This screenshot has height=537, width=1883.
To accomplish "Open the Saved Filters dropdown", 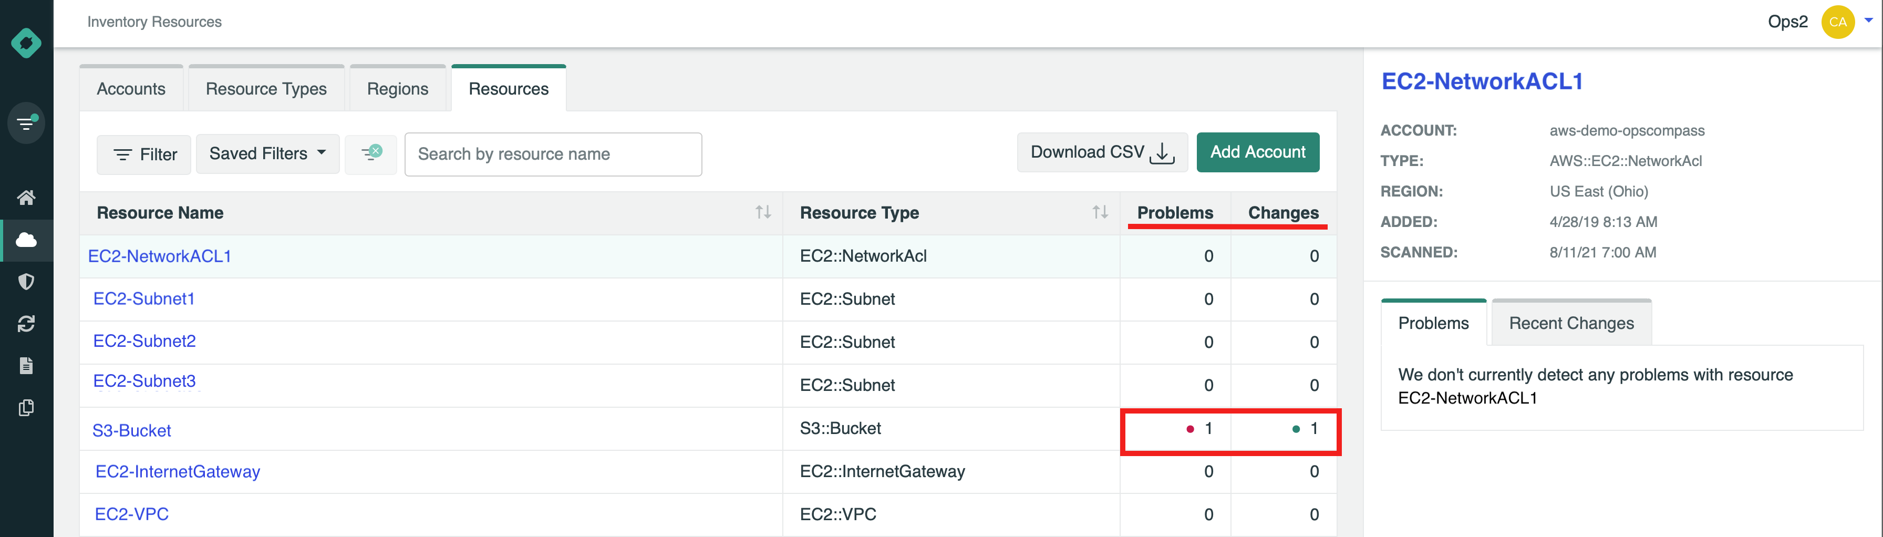I will tap(267, 153).
